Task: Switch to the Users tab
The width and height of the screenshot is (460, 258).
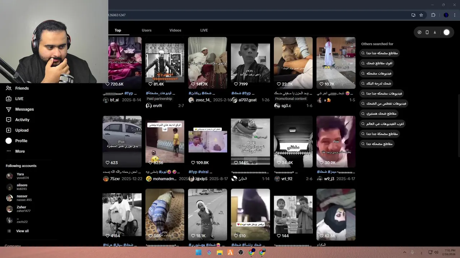Action: (147, 30)
